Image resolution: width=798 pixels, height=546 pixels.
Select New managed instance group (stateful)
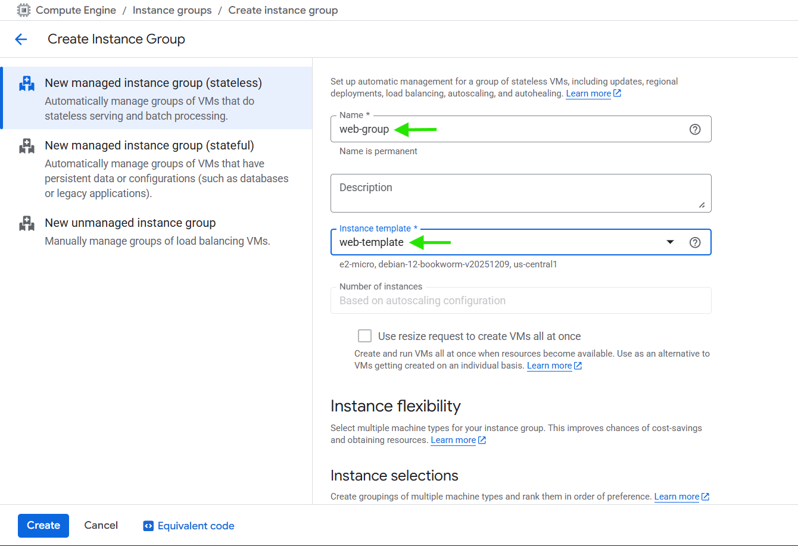point(149,146)
